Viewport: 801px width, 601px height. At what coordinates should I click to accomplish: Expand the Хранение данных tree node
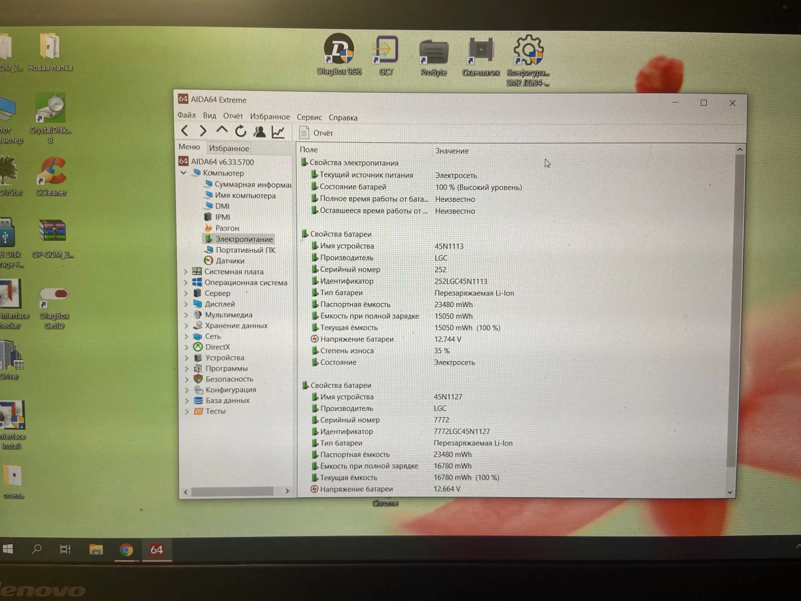(186, 326)
